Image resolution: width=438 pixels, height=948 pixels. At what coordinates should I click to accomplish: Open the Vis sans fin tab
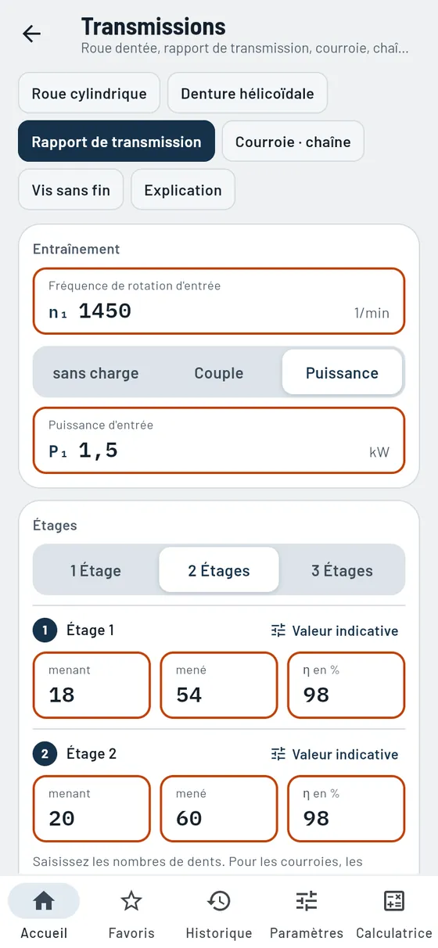click(71, 190)
